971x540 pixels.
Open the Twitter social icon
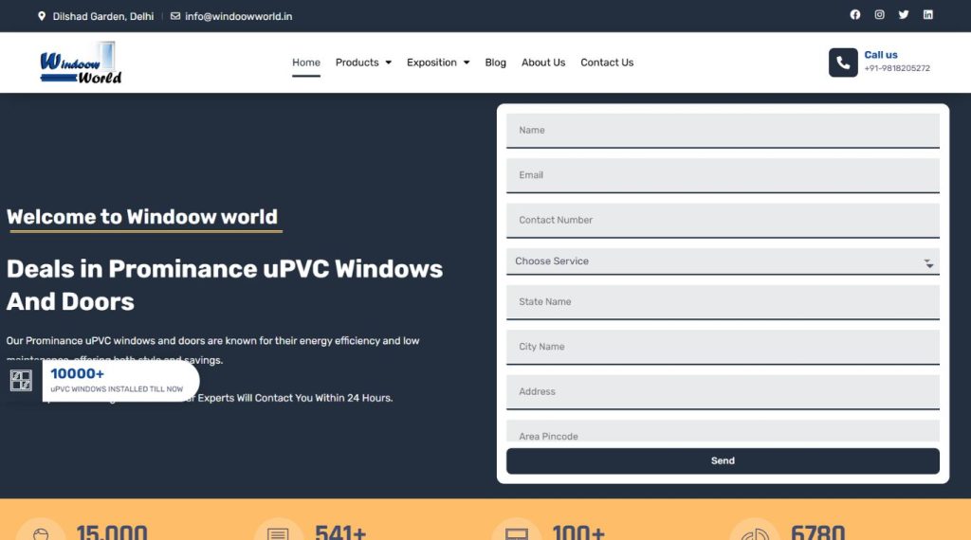tap(904, 15)
